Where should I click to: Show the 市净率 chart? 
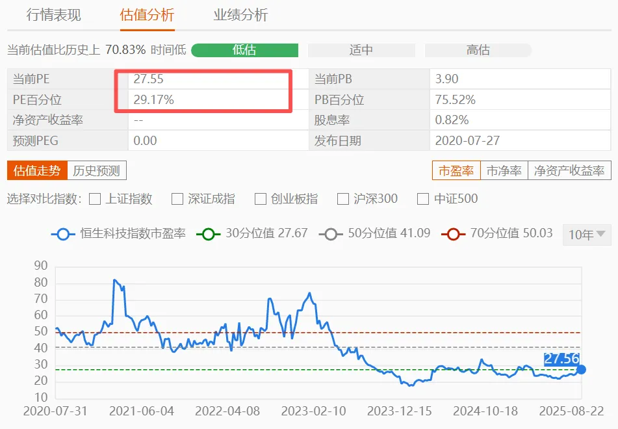pyautogui.click(x=504, y=171)
